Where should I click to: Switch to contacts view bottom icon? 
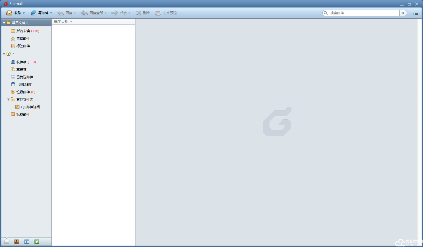tap(16, 242)
